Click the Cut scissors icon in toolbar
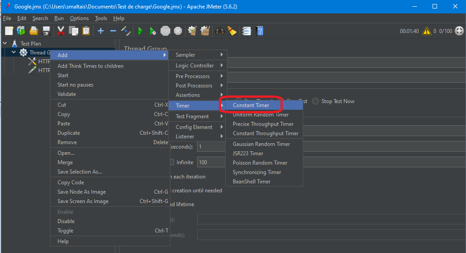The image size is (466, 253). [61, 31]
